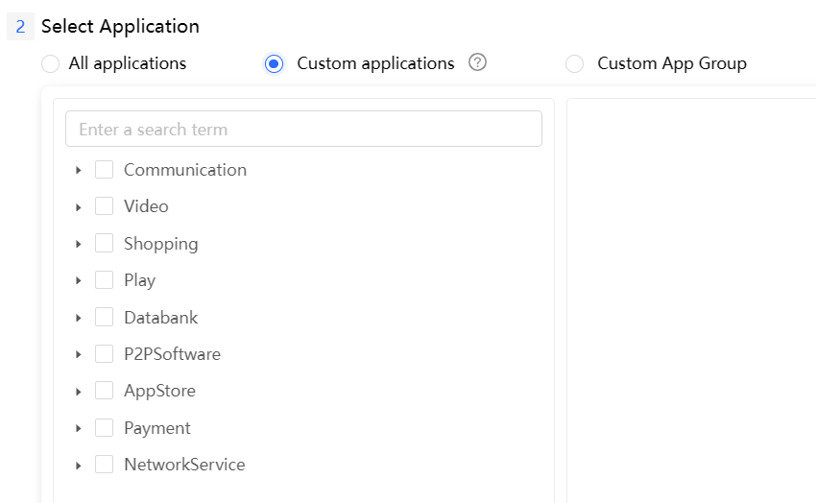Select the Custom applications radio button
Screen dimensions: 816x503
coord(275,63)
